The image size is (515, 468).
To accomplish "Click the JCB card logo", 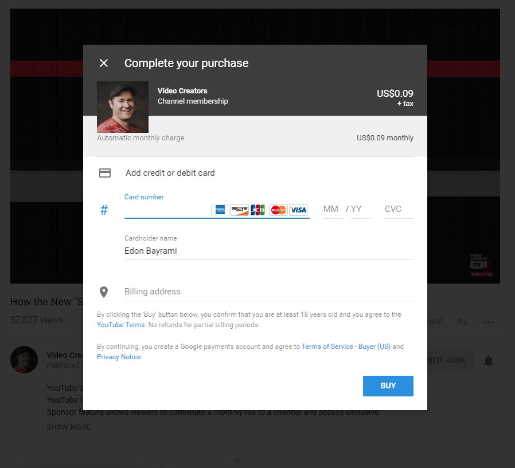I will [x=258, y=210].
